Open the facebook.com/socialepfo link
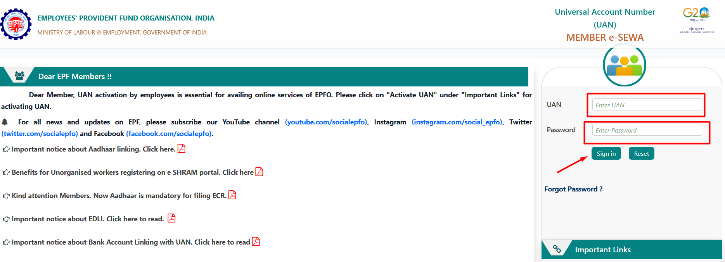The image size is (725, 262). [x=169, y=134]
